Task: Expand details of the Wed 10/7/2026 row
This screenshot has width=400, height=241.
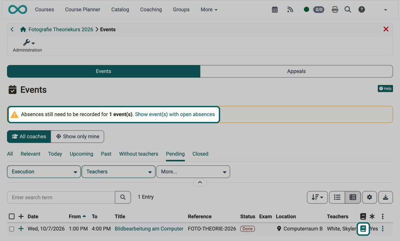Action: pyautogui.click(x=21, y=229)
